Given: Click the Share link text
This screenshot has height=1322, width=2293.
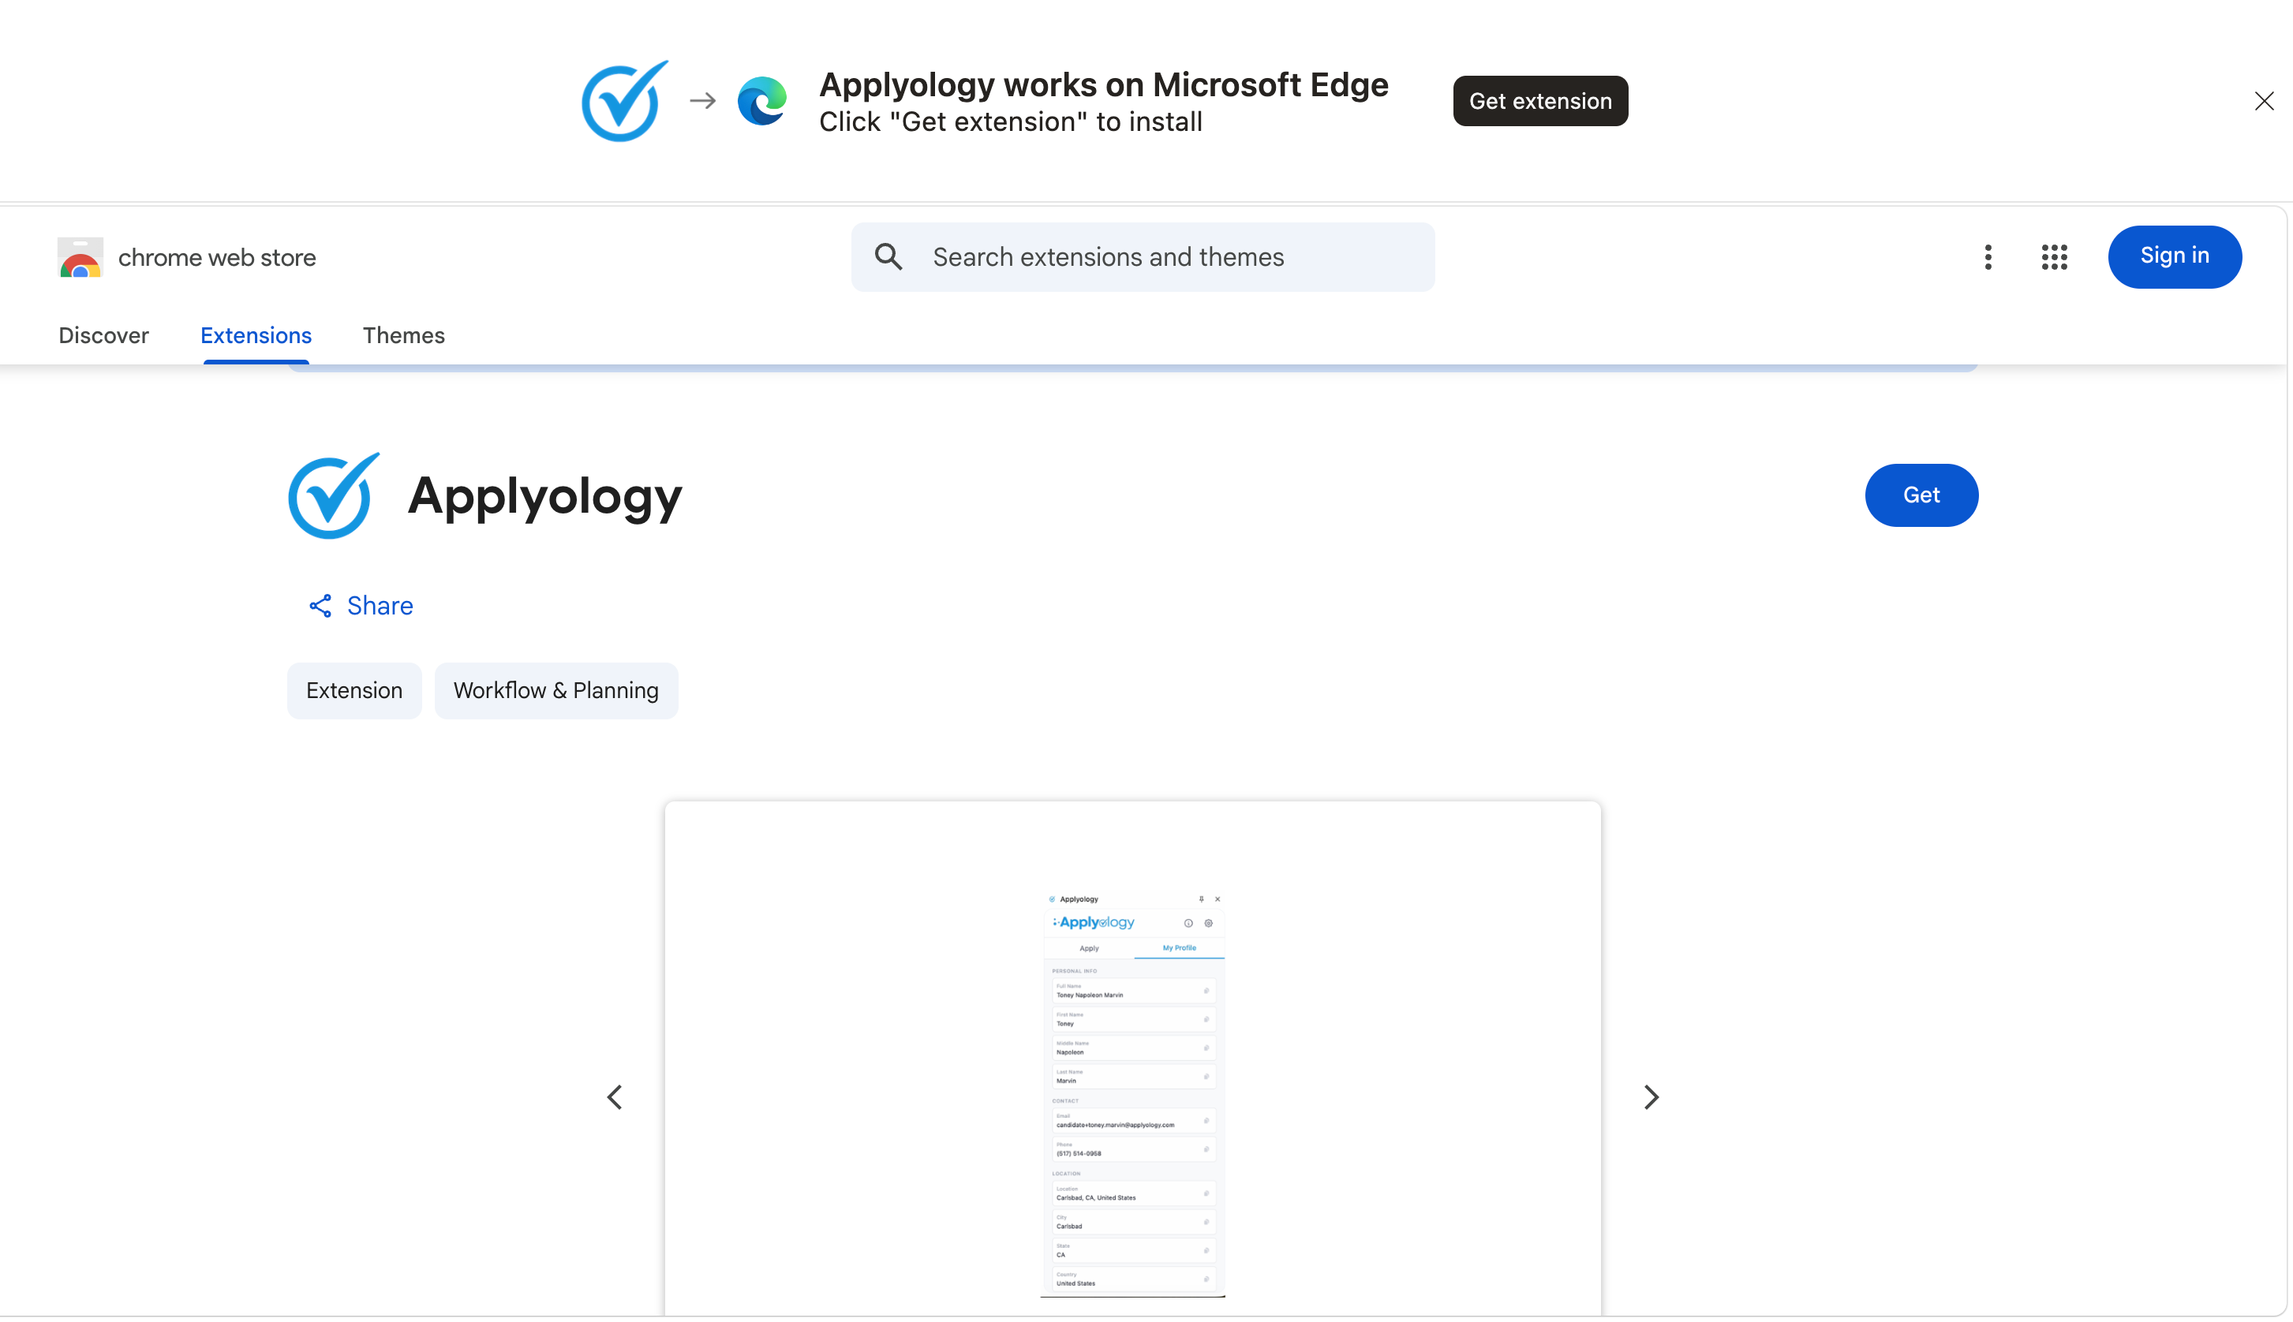Looking at the screenshot, I should (380, 606).
